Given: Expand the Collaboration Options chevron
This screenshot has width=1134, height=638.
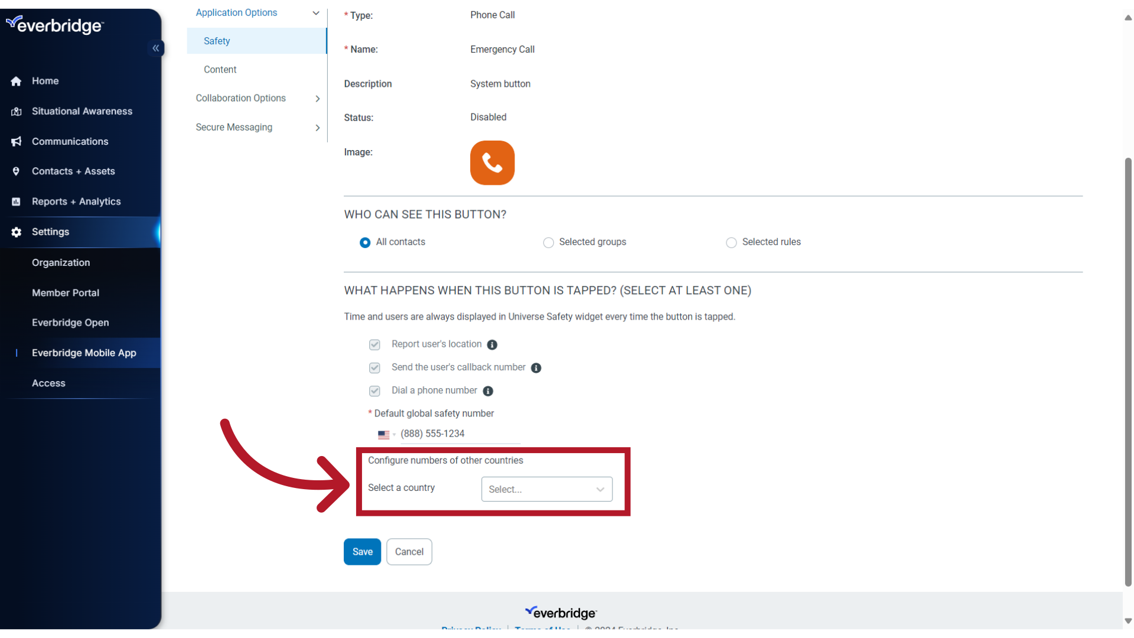Looking at the screenshot, I should (318, 99).
